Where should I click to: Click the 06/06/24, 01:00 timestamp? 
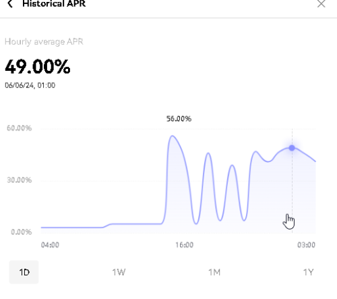click(x=30, y=85)
